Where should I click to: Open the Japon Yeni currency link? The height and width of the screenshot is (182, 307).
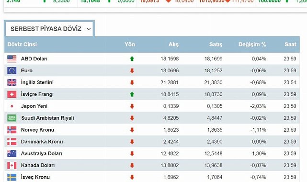coord(34,106)
